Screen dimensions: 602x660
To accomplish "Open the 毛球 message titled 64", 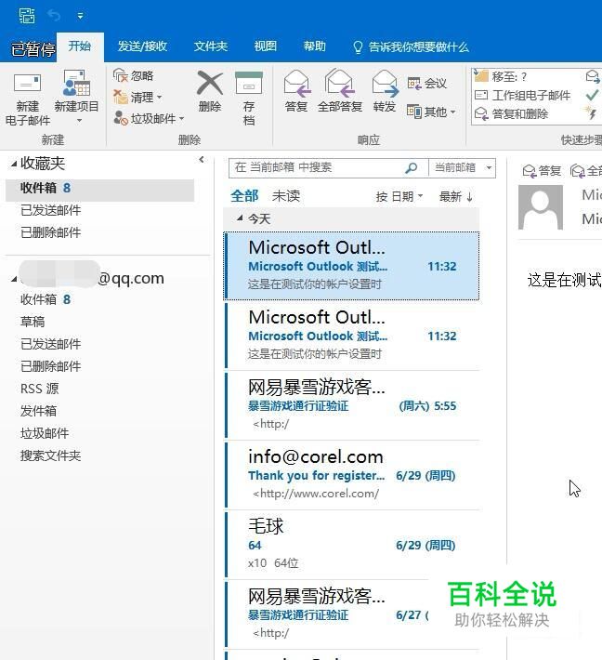I will (x=352, y=545).
